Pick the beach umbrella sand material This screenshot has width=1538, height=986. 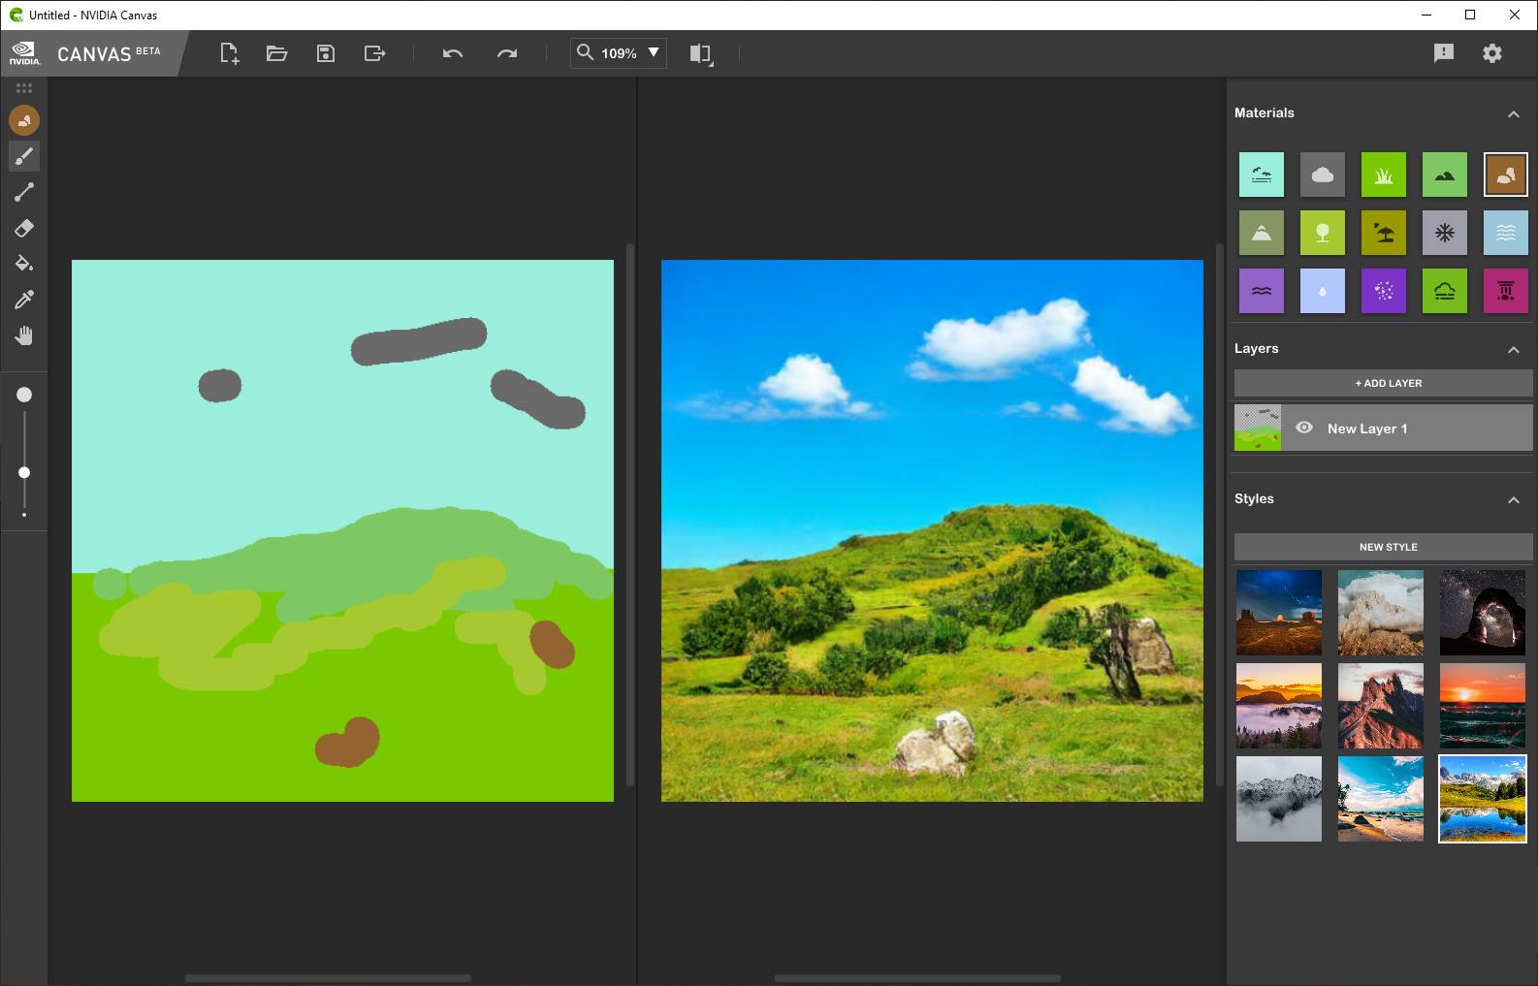coord(1384,233)
